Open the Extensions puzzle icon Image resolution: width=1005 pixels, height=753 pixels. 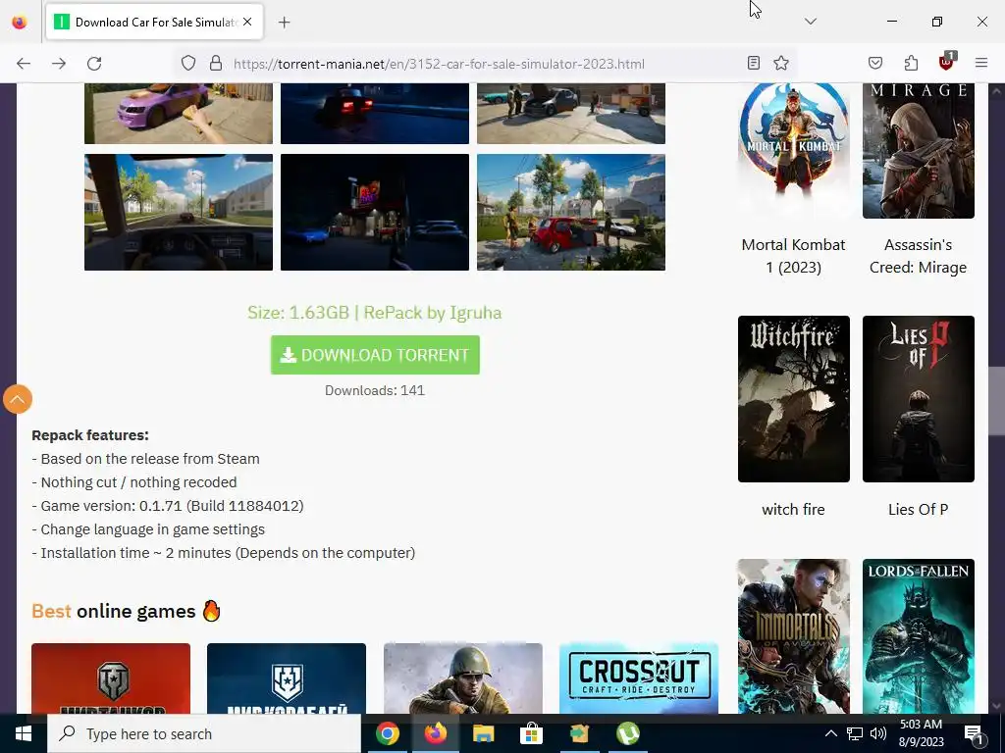click(911, 63)
